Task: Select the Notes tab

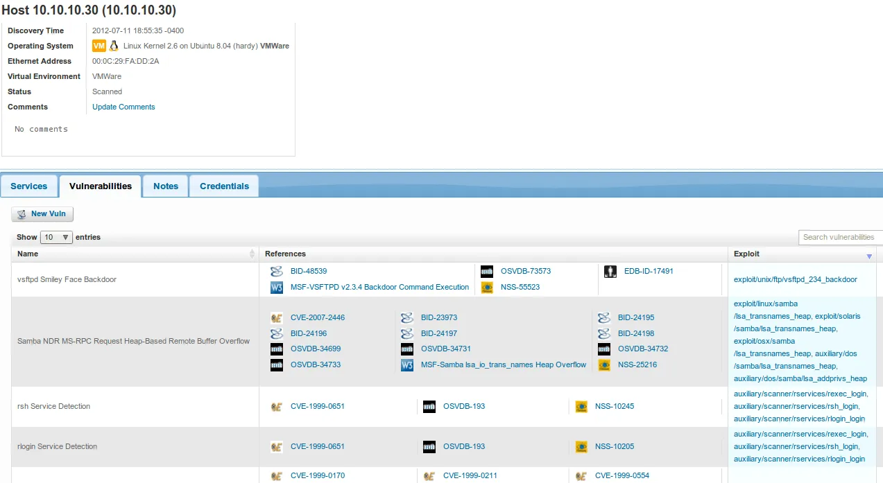Action: click(x=166, y=186)
